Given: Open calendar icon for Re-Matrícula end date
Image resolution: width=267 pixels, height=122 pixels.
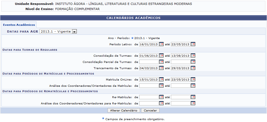Looking at the screenshot, I should [193, 97].
